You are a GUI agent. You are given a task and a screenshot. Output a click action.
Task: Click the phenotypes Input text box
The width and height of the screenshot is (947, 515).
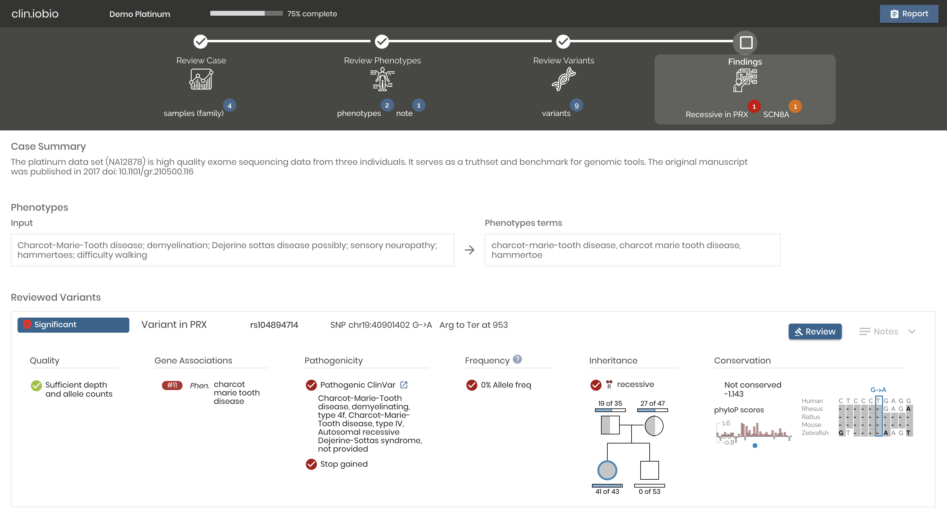click(232, 250)
